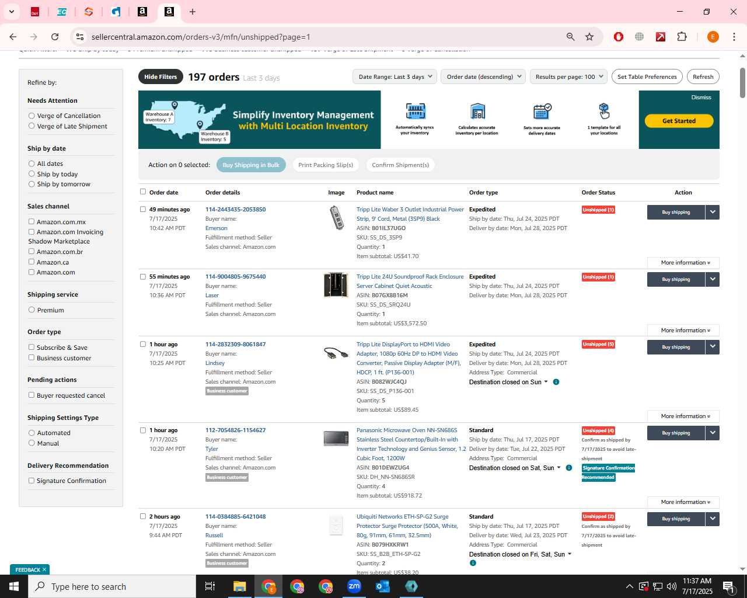Image resolution: width=747 pixels, height=598 pixels.
Task: Select order 114-2443435-2053850 checkbox
Action: (143, 209)
